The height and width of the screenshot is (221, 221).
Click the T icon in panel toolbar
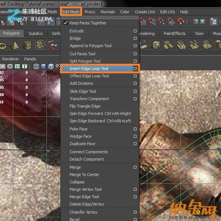point(25,66)
